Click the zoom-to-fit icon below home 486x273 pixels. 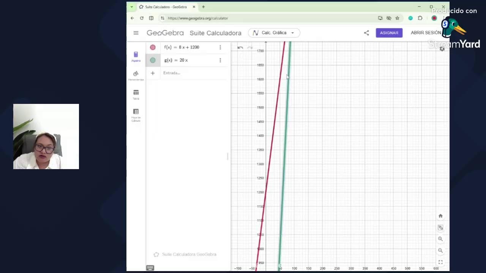pyautogui.click(x=440, y=227)
